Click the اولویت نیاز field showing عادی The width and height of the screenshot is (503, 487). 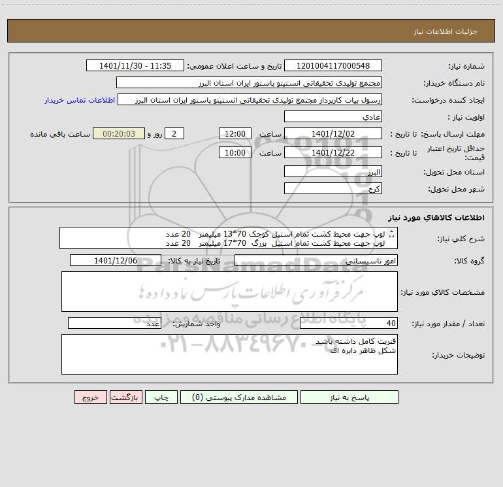(333, 116)
